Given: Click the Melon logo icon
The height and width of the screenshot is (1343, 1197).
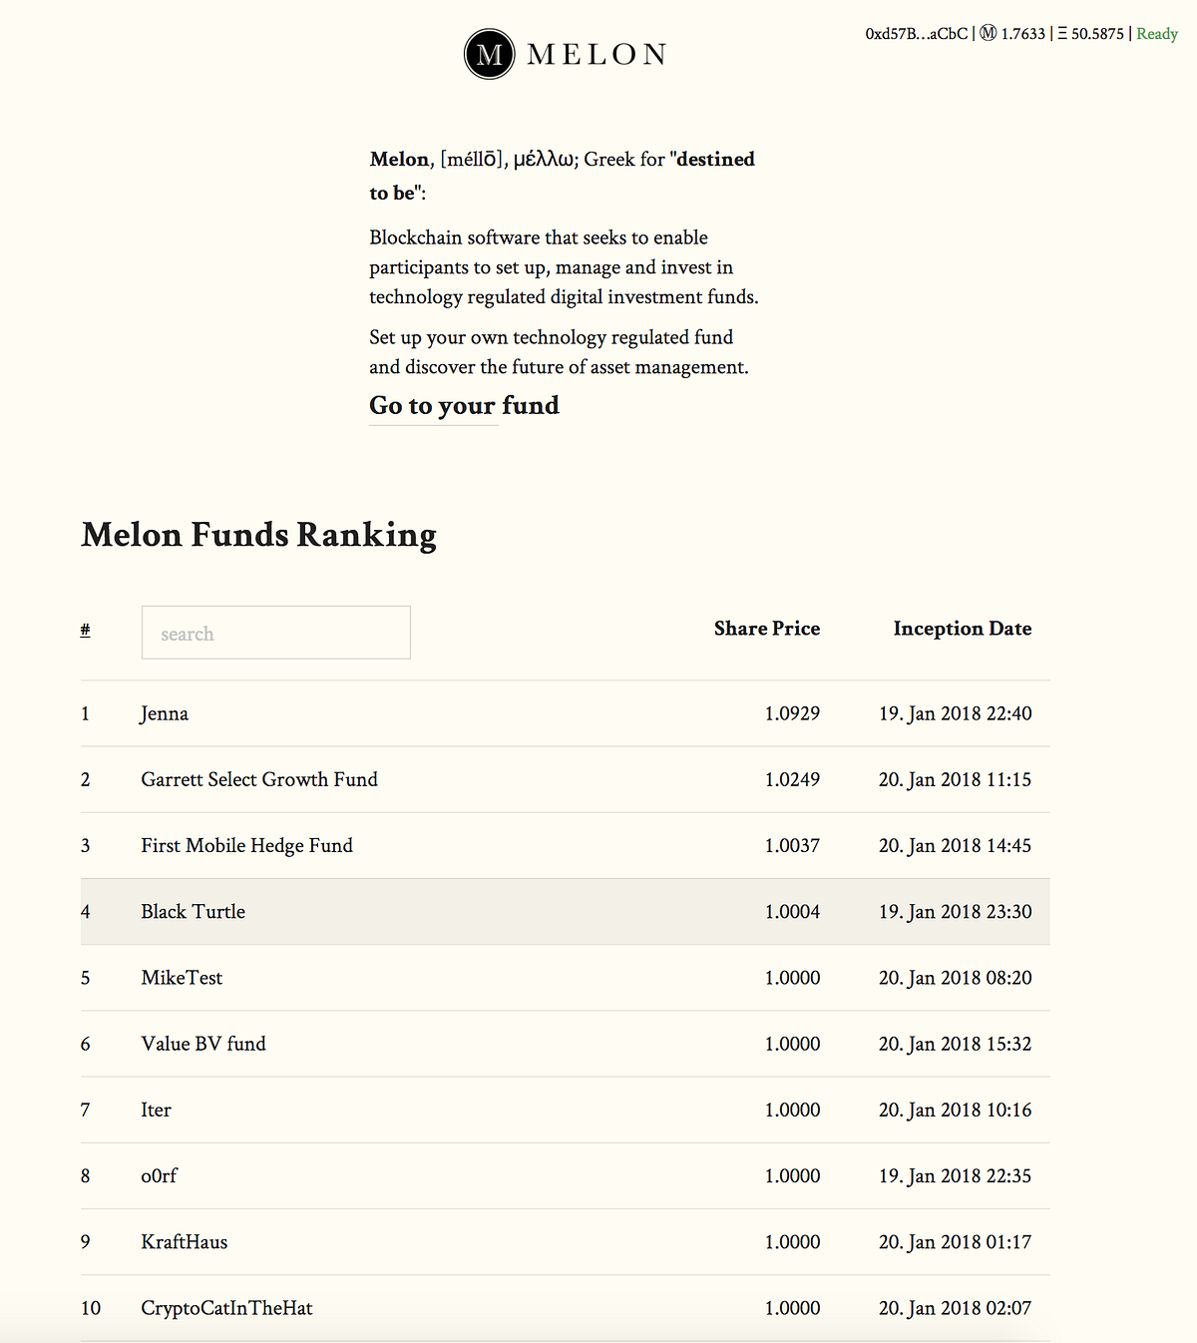Looking at the screenshot, I should coord(488,54).
